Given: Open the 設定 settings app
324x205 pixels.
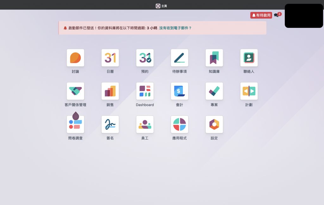Looking at the screenshot, I should pos(214,124).
